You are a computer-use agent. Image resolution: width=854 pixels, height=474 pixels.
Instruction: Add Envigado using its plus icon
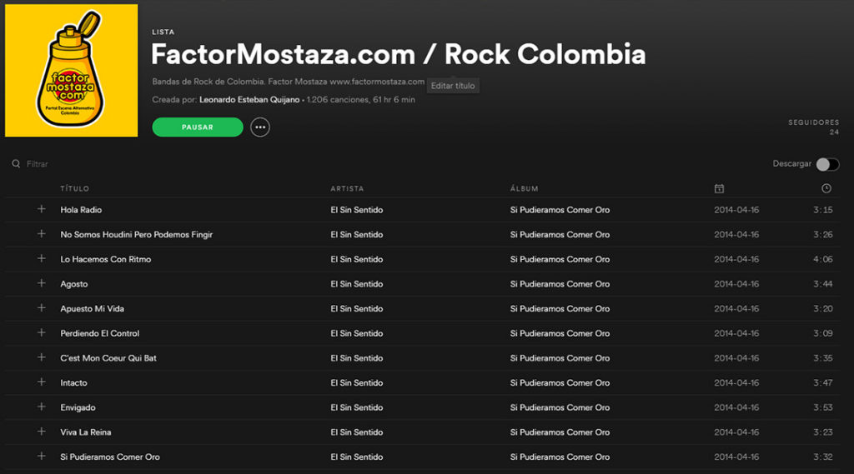(42, 407)
